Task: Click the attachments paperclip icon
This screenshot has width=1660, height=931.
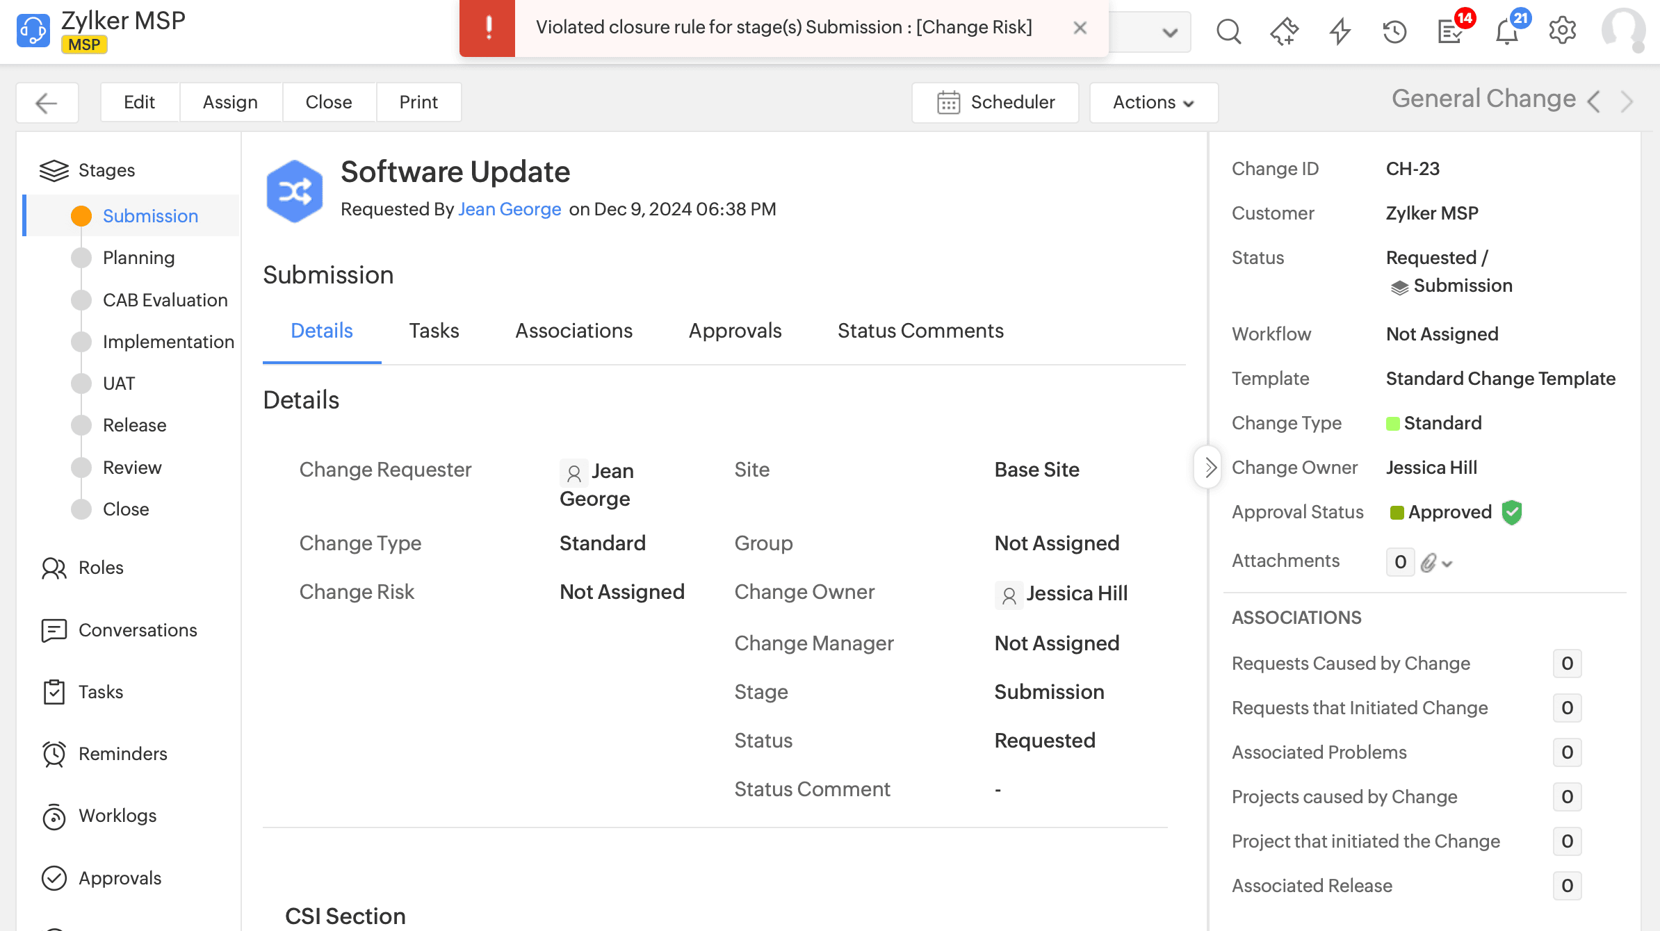Action: point(1429,562)
